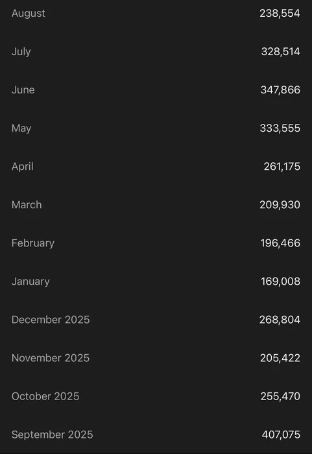Image resolution: width=312 pixels, height=454 pixels.
Task: Tap the October 2025 label
Action: tap(45, 396)
